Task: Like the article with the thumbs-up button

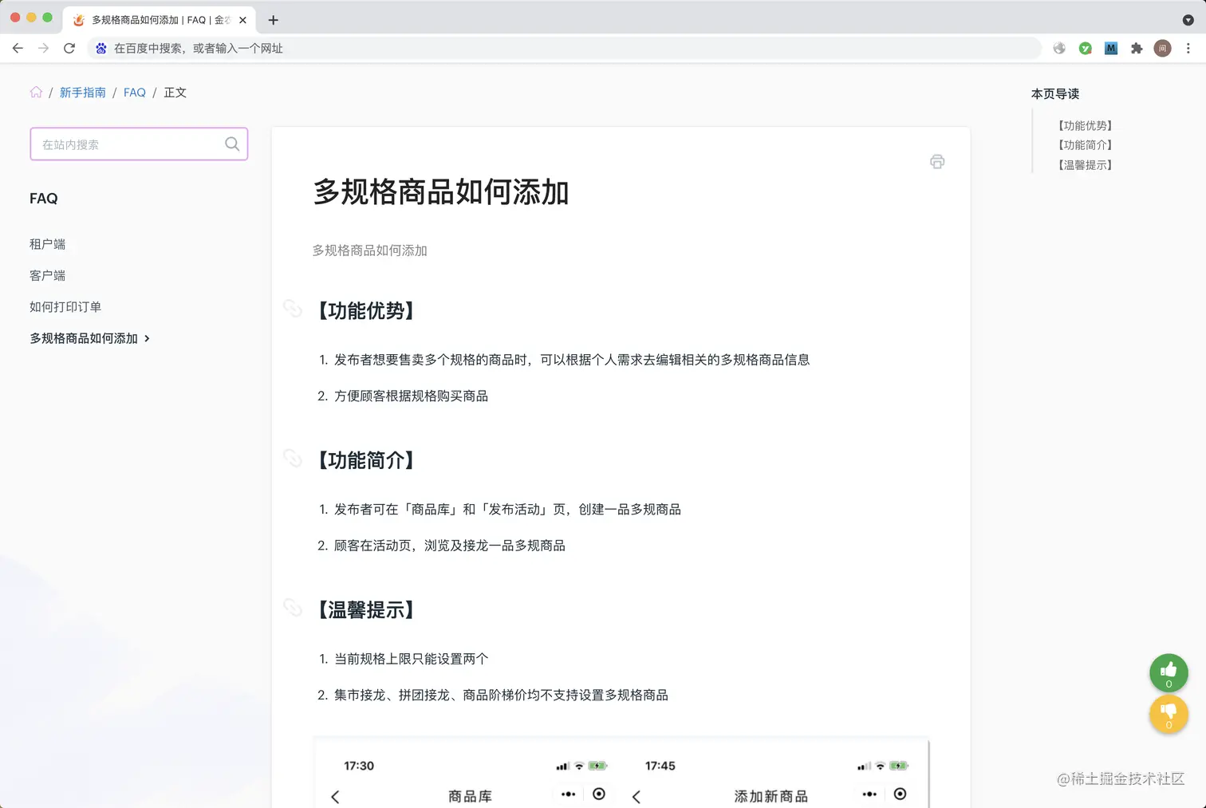Action: tap(1169, 673)
